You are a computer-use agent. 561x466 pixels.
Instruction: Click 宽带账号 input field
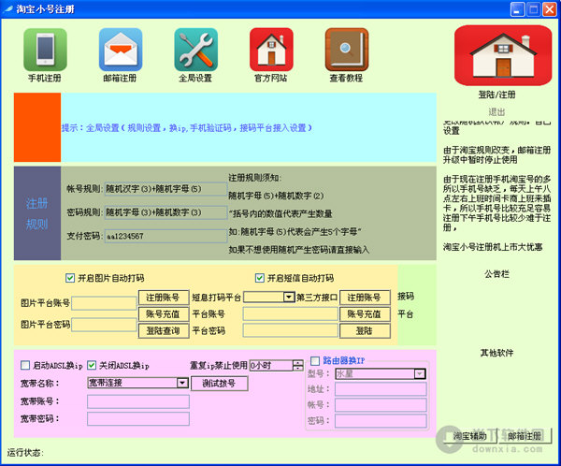coord(138,401)
